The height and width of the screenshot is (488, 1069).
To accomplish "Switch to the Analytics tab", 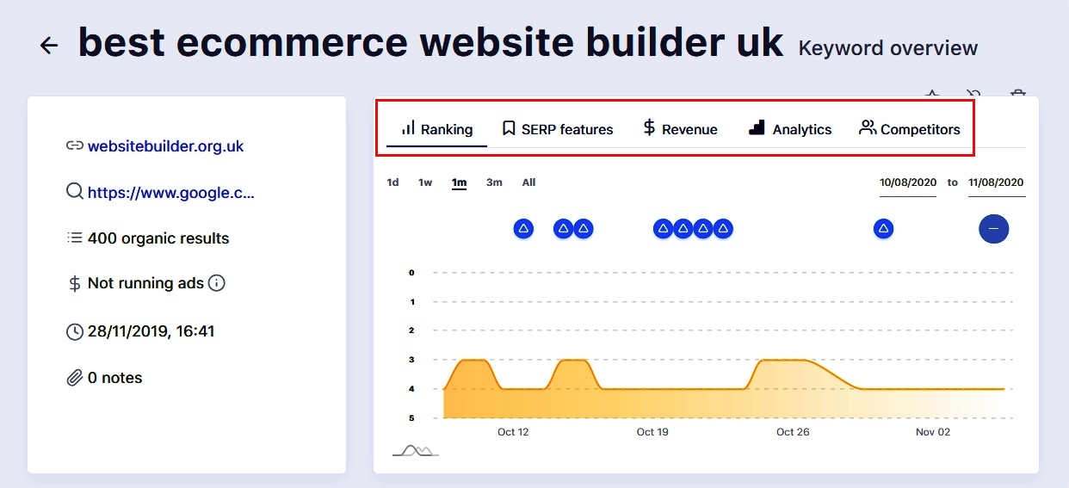I will (x=790, y=129).
